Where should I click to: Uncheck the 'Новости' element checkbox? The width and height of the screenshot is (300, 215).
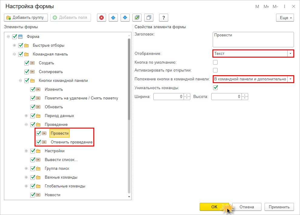(33, 195)
